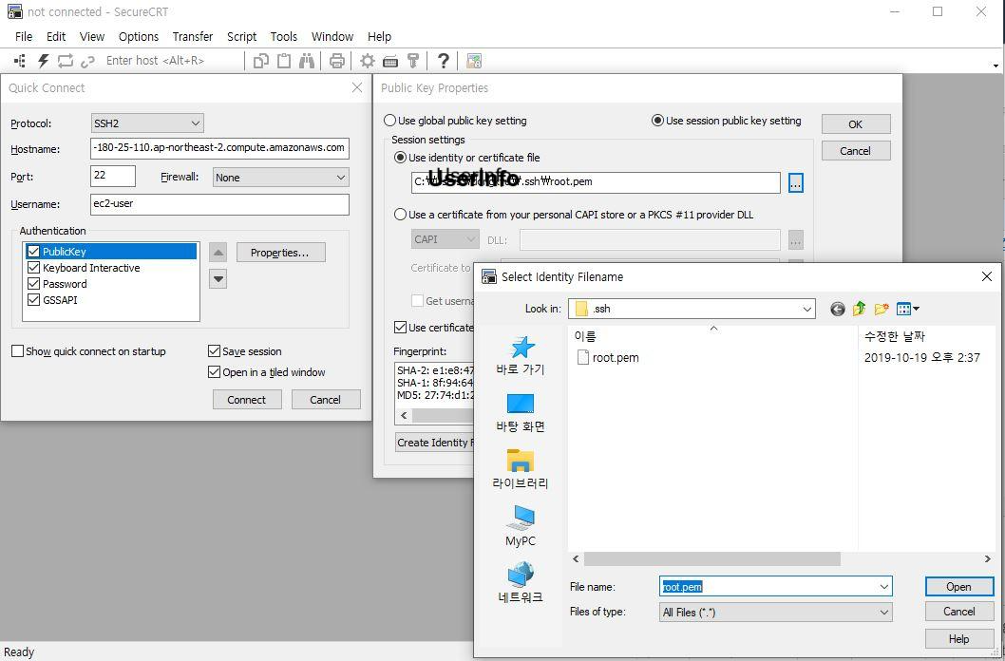Click the Copy toolbar icon
This screenshot has height=661, width=1005.
click(261, 61)
